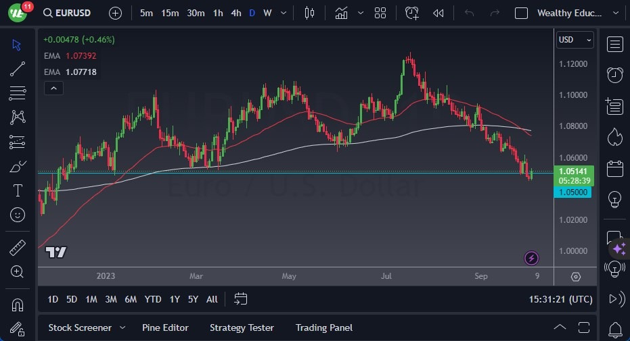630x341 pixels.
Task: Open the watchlist panel icon
Action: pyautogui.click(x=614, y=45)
